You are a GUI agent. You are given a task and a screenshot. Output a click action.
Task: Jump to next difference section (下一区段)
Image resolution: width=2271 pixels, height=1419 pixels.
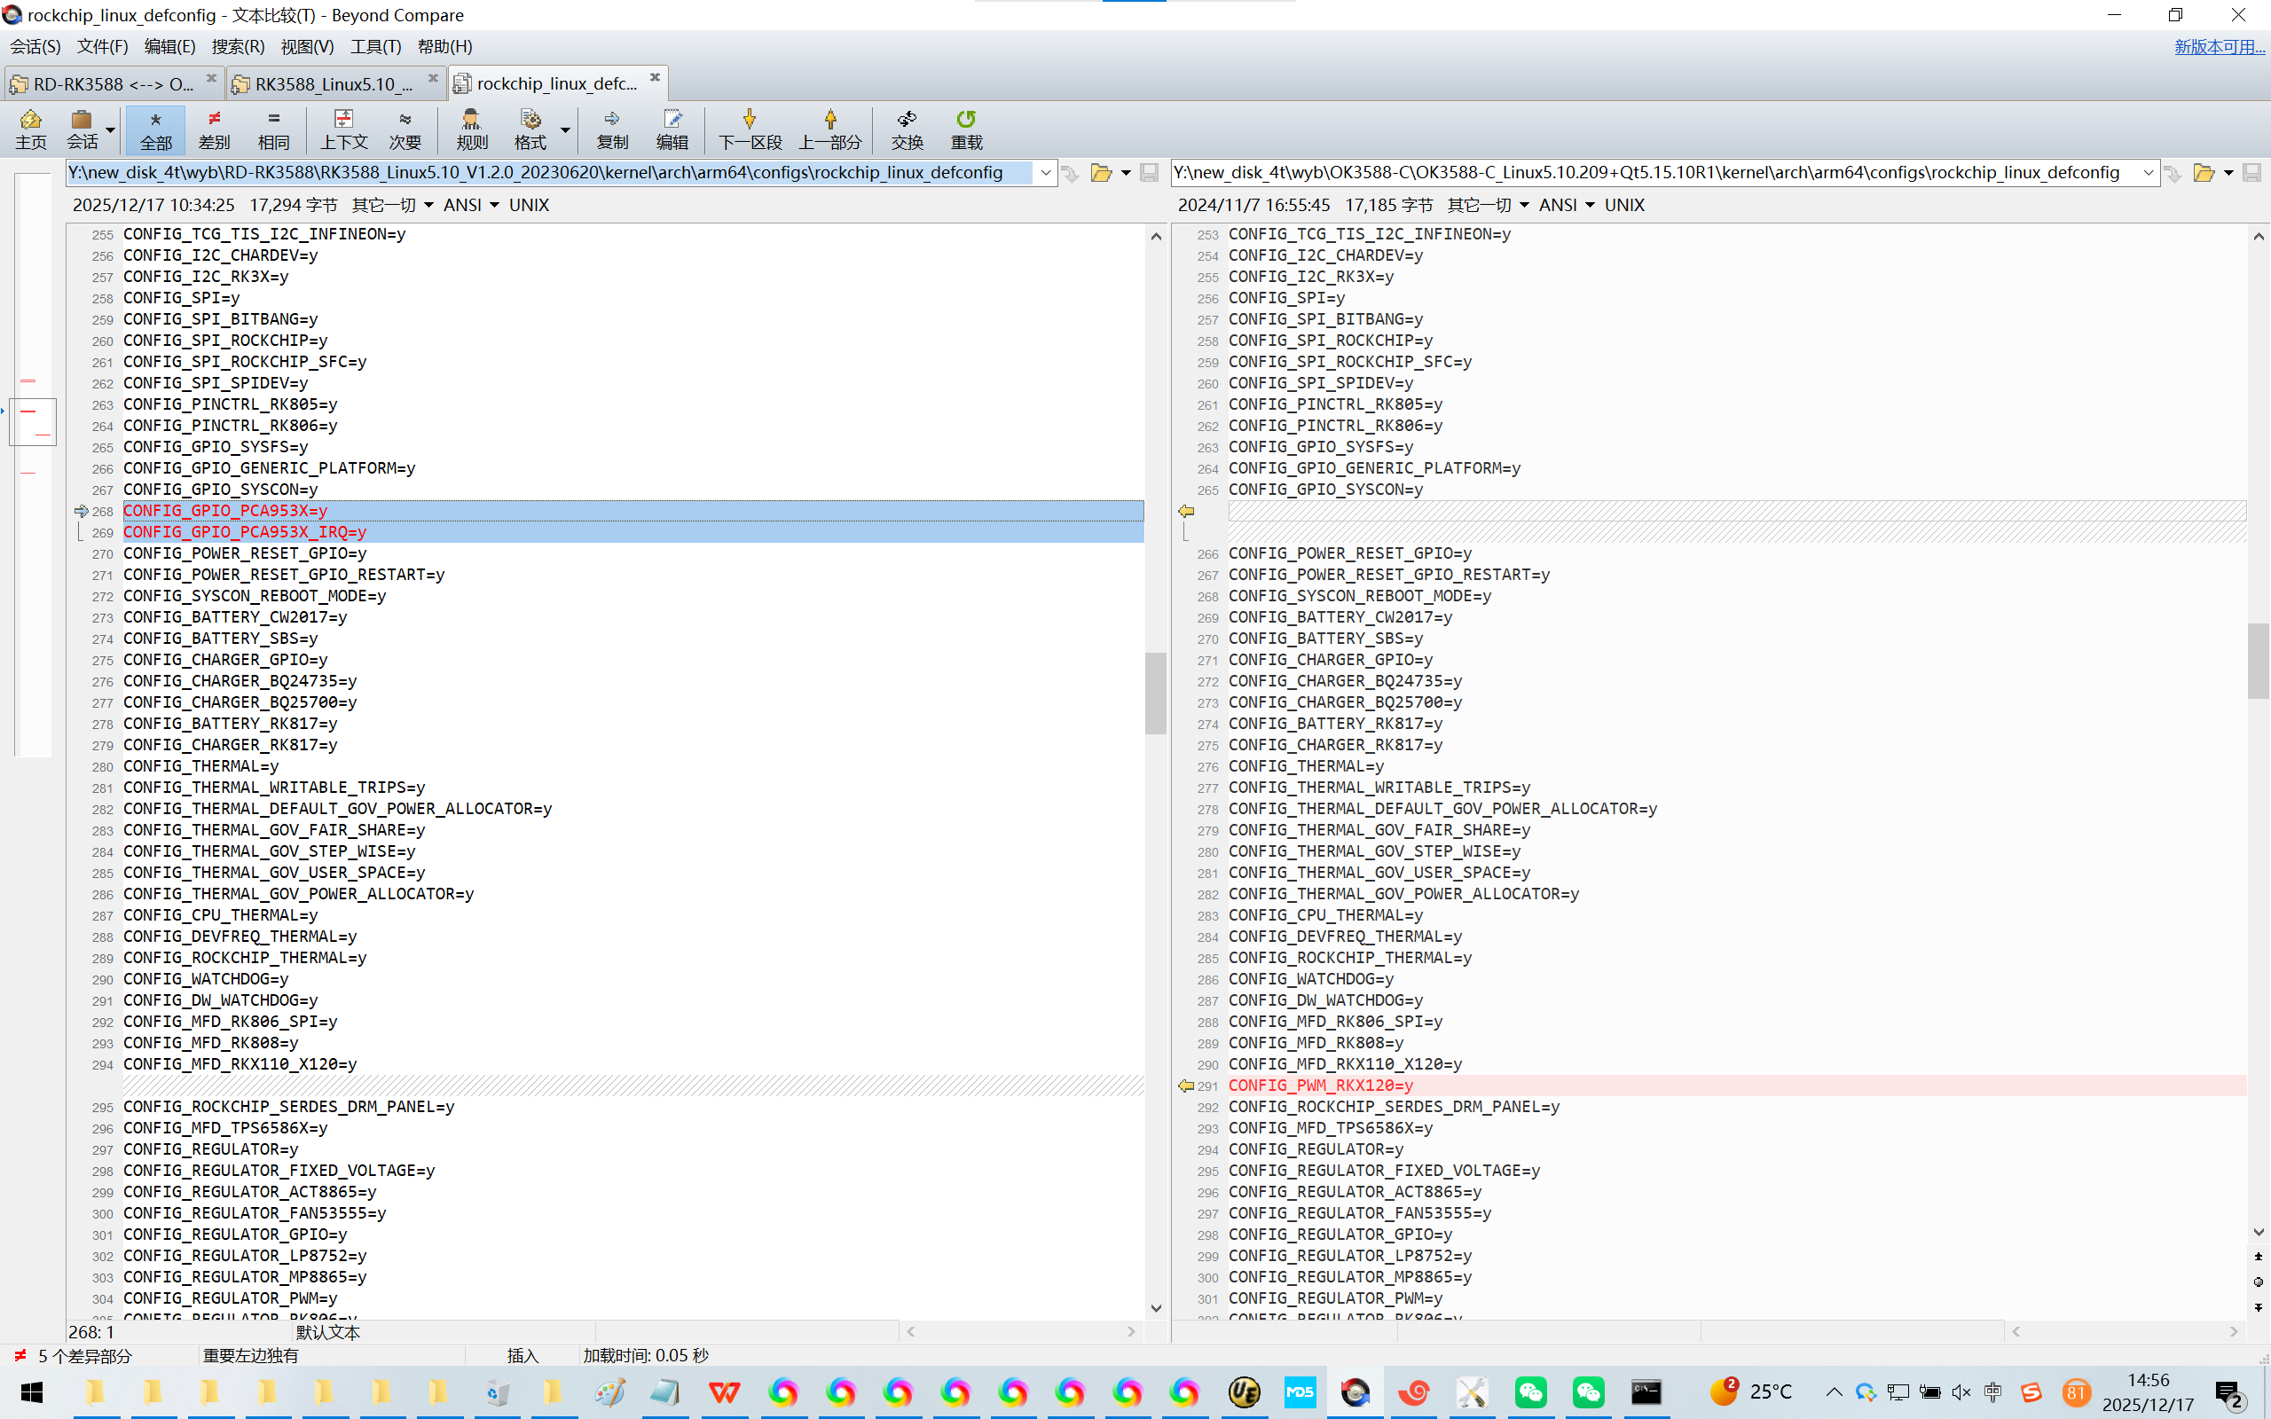click(x=749, y=129)
